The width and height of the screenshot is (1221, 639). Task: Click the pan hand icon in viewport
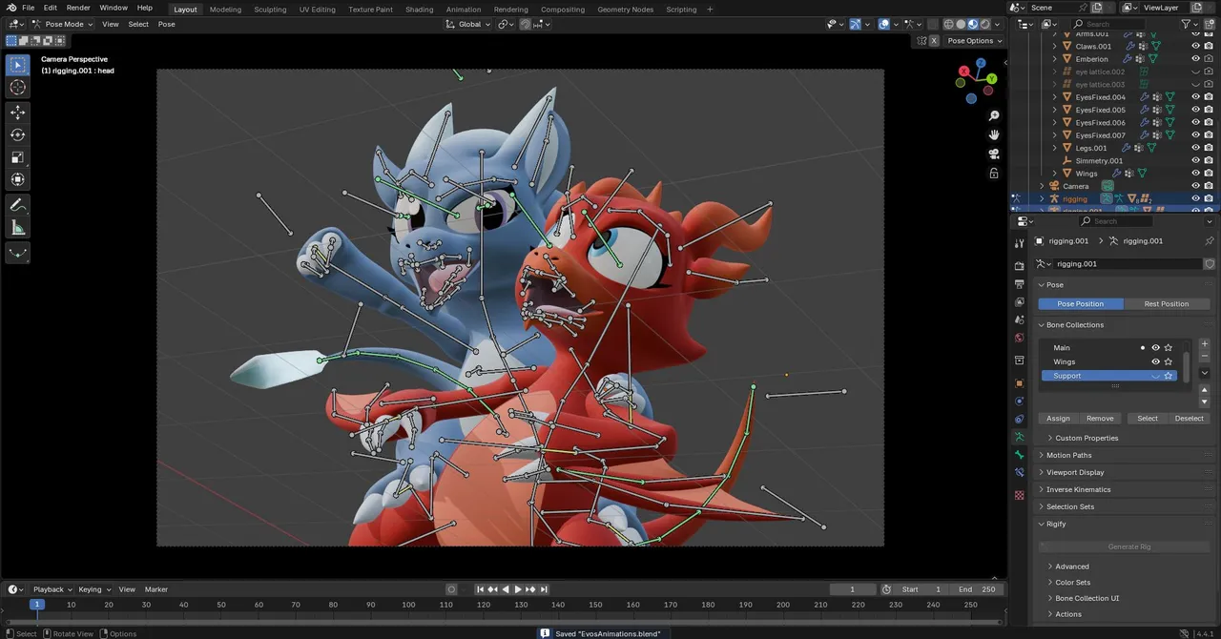tap(994, 134)
